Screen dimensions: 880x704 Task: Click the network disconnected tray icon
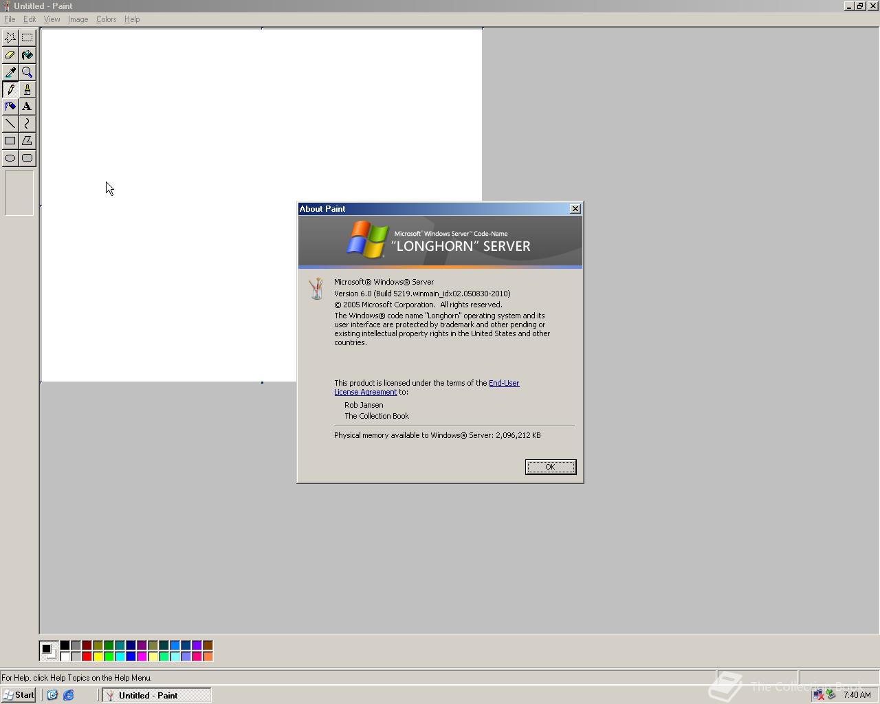tap(818, 695)
